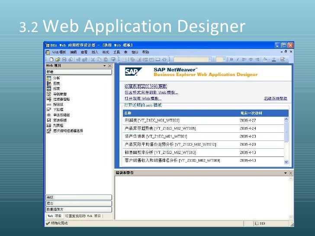Expand the 高级 web items group
The width and height of the screenshot is (315, 236).
tap(79, 197)
